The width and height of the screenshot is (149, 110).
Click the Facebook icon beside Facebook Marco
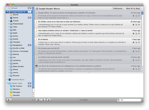pyautogui.click(x=9, y=80)
